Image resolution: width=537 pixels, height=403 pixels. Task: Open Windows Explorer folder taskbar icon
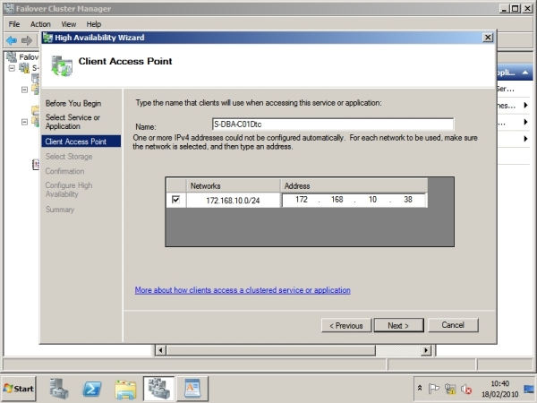tap(125, 390)
